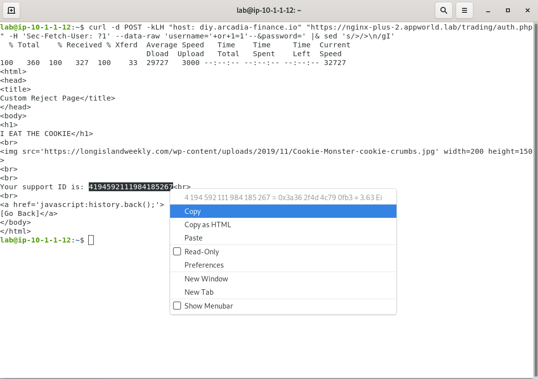Image resolution: width=538 pixels, height=379 pixels.
Task: Click the 'Your support ID is:' text
Action: pyautogui.click(x=42, y=187)
